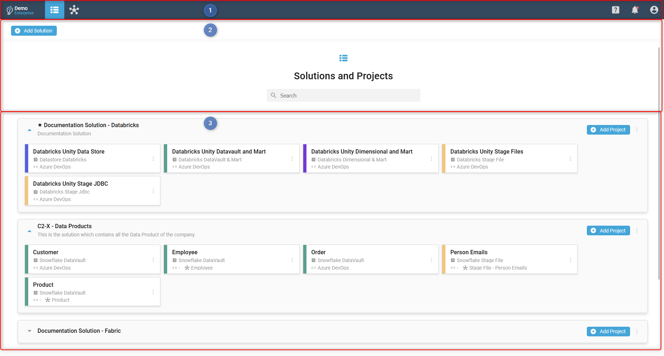Open Databricks Unity Dimensional and Mart project
Viewport: 664px width, 356px height.
click(371, 159)
